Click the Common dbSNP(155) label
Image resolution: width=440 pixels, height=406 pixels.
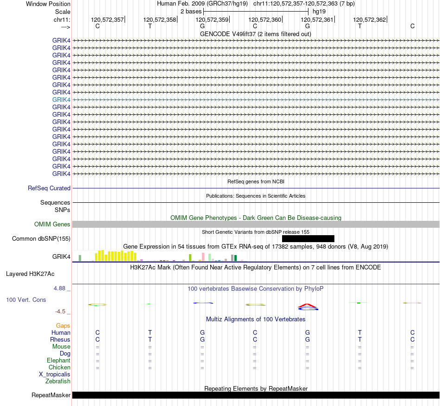41,238
